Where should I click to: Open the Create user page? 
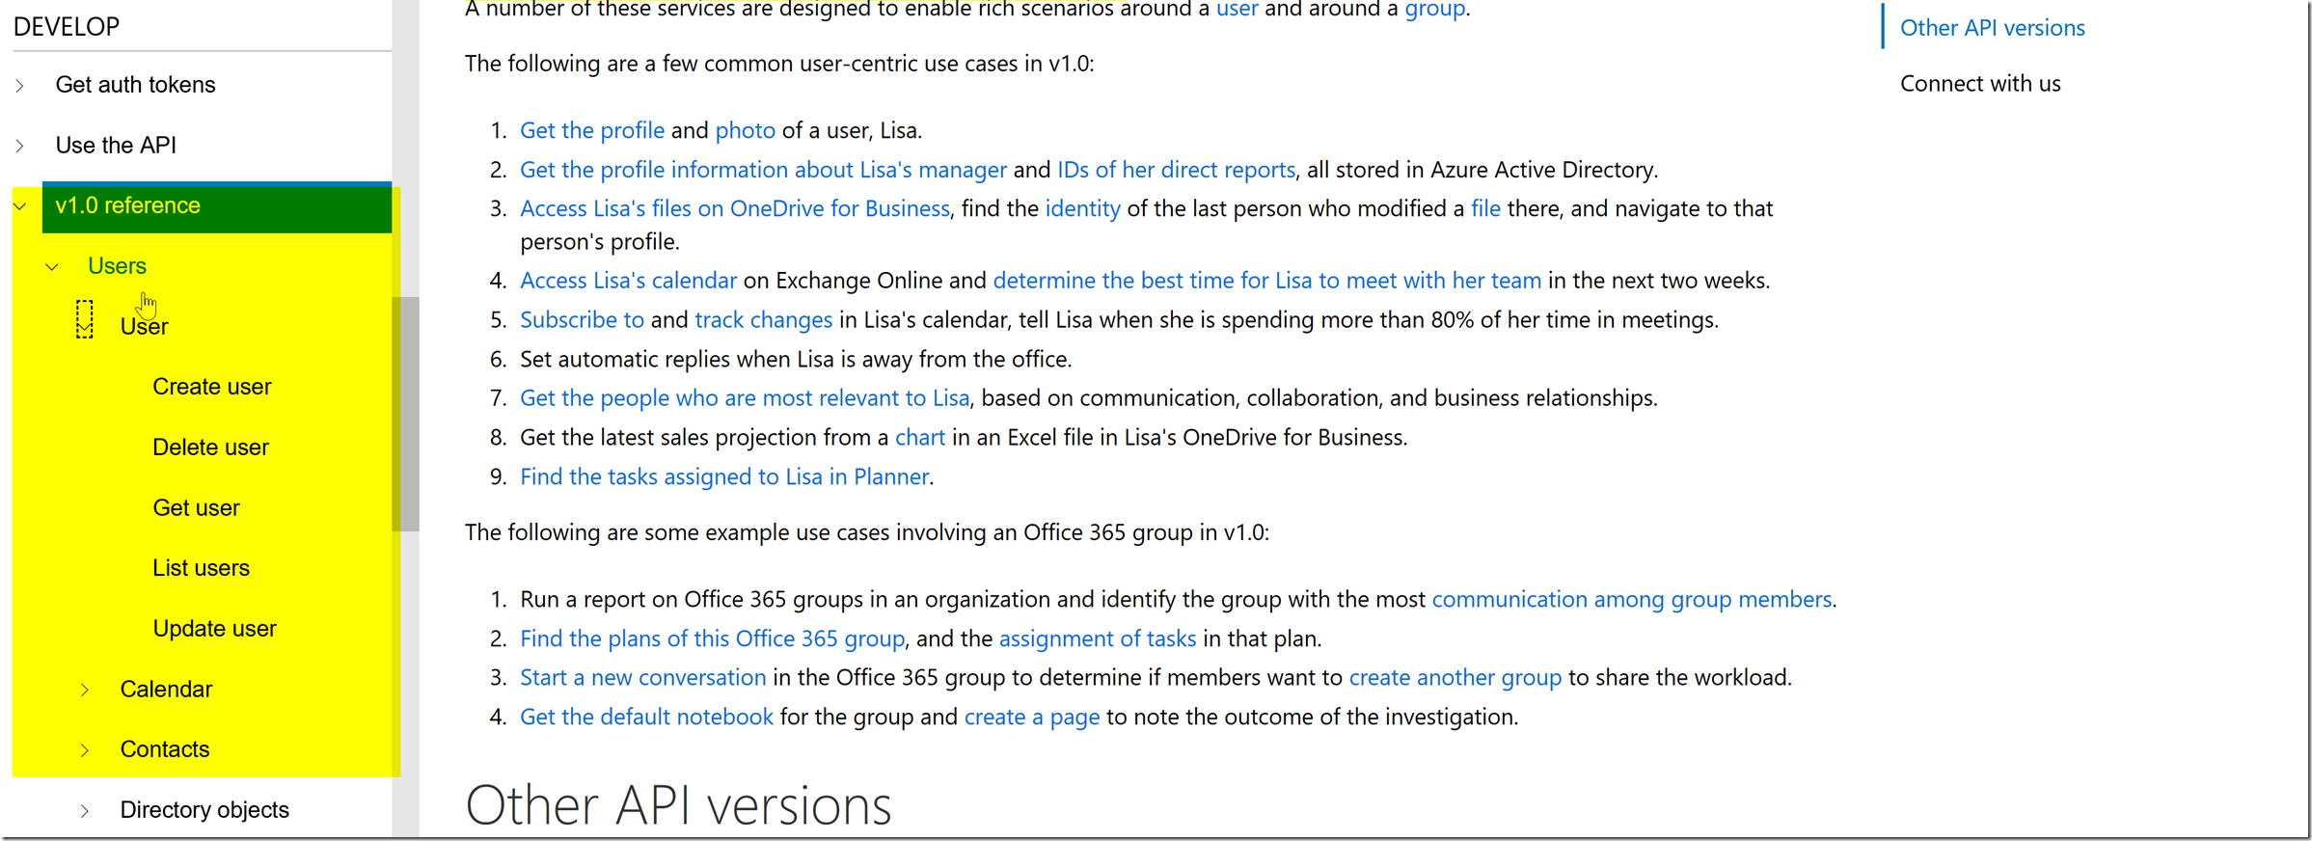[x=212, y=387]
